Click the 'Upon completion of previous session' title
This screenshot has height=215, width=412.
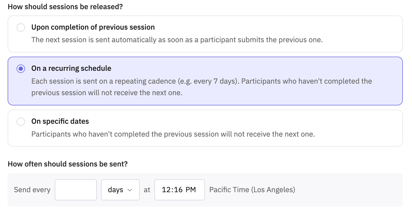tap(93, 27)
